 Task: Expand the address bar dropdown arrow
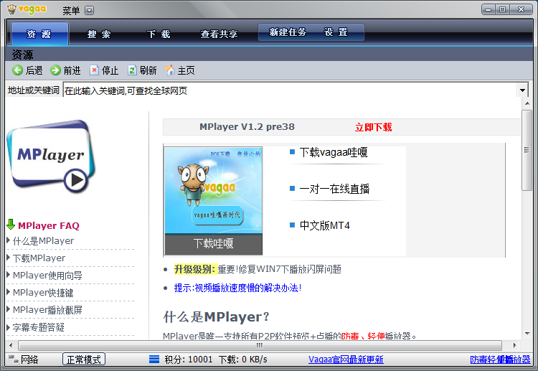[x=522, y=90]
